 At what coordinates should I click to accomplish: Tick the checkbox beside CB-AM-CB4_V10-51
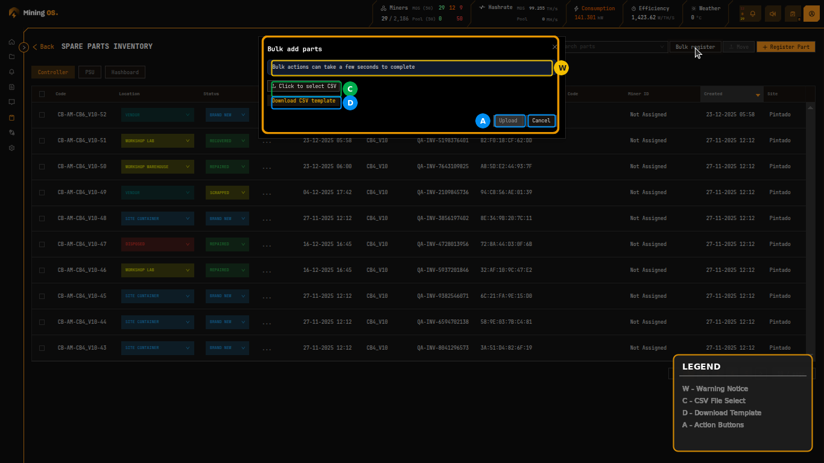42,140
